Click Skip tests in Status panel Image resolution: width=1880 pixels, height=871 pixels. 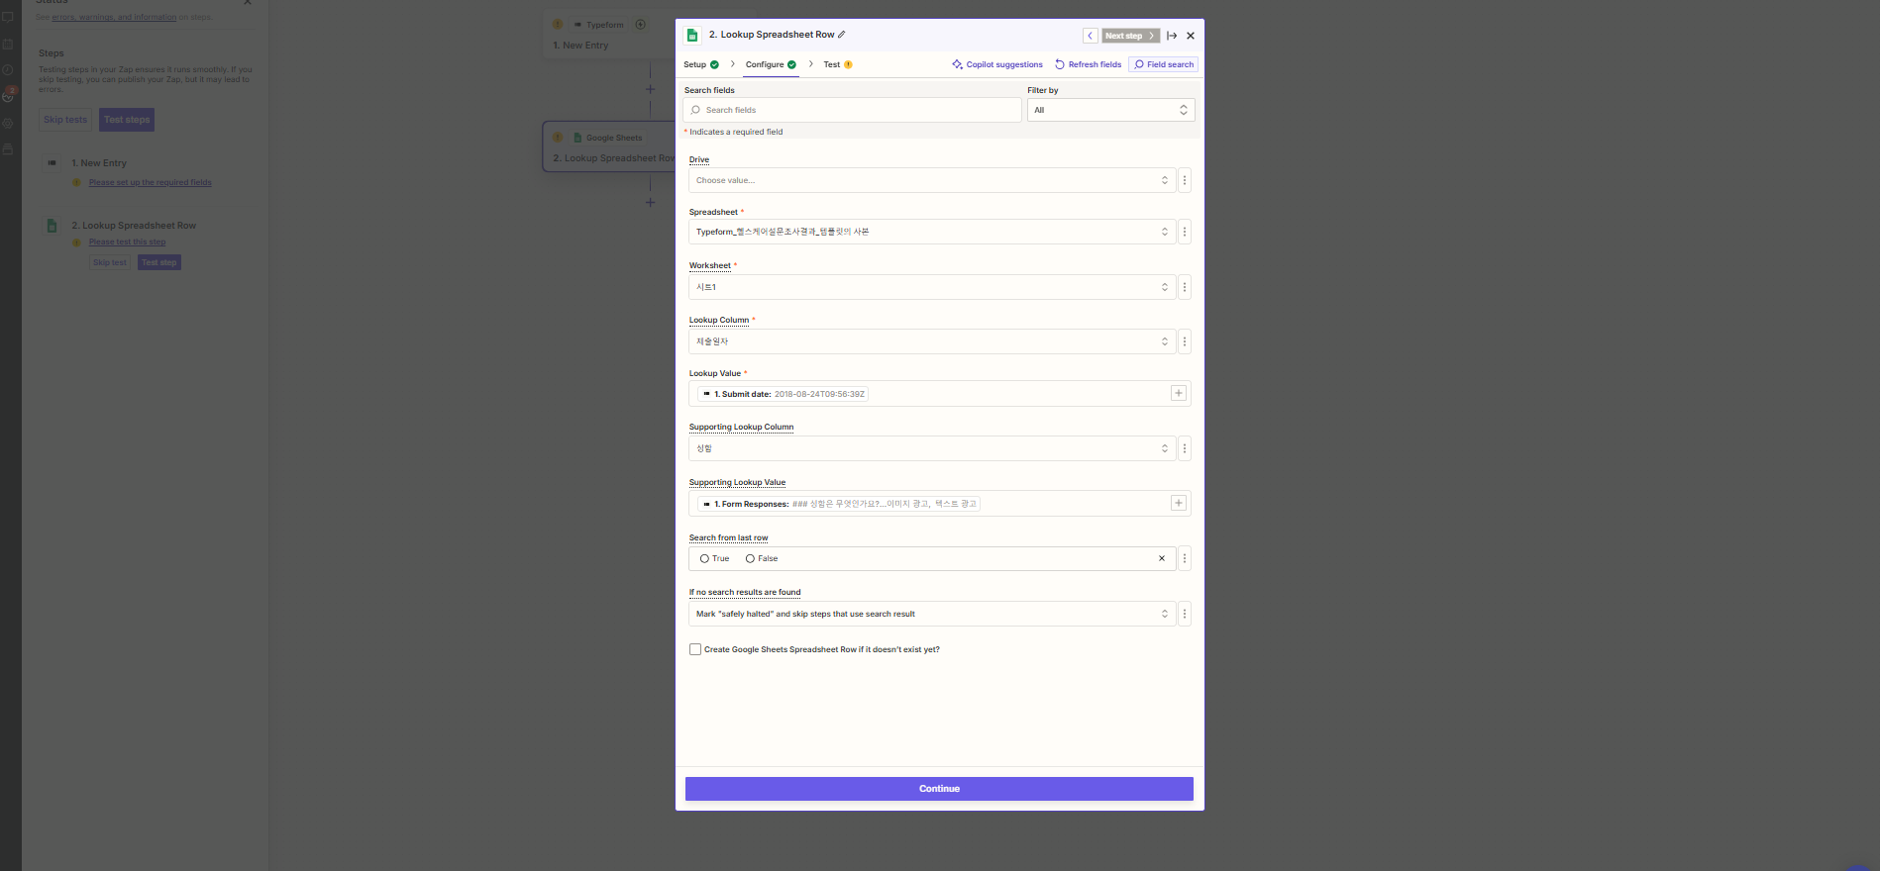point(65,120)
